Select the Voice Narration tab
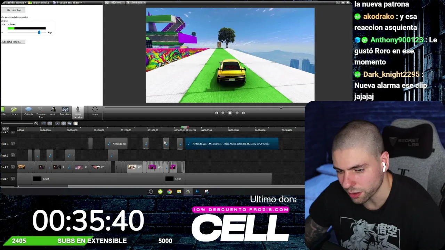Image resolution: width=445 pixels, height=250 pixels. tap(78, 112)
